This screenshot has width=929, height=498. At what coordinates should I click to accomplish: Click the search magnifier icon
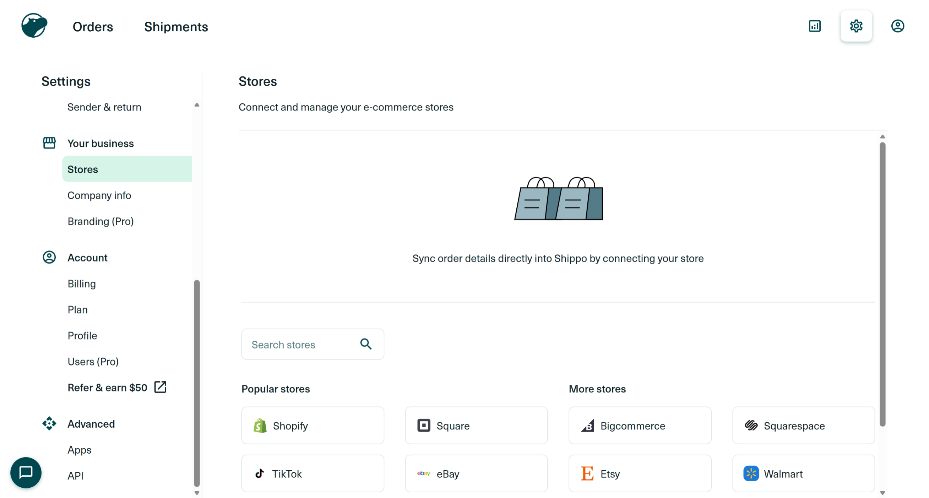(366, 344)
